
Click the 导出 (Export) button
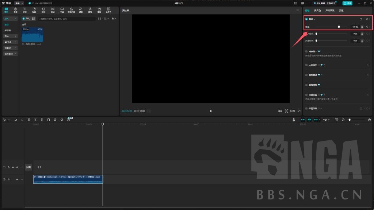pos(347,3)
